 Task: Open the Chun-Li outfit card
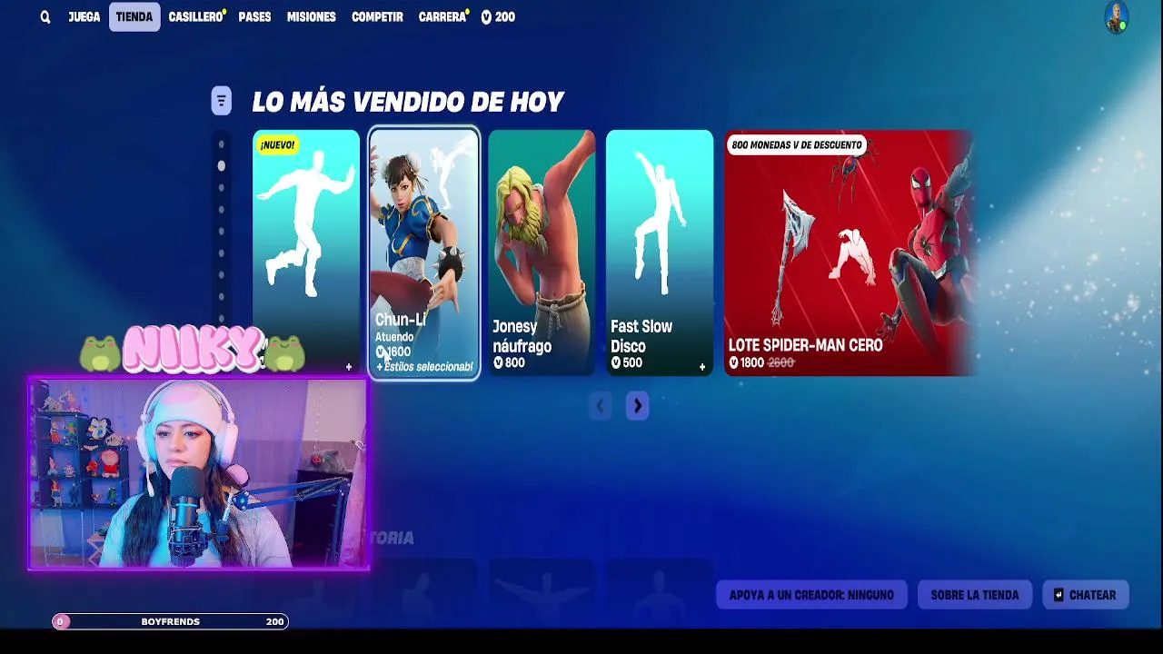(x=424, y=253)
